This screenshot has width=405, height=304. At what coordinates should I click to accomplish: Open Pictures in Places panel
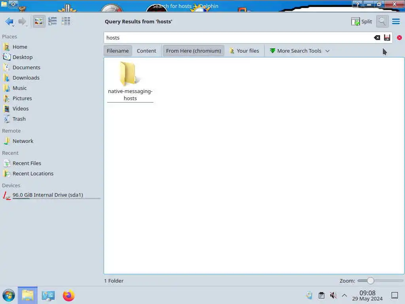[x=22, y=99]
